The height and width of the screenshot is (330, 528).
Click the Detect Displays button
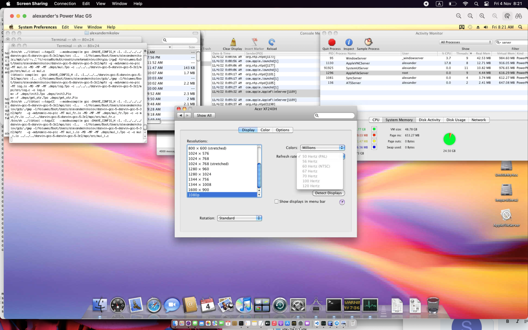click(328, 193)
